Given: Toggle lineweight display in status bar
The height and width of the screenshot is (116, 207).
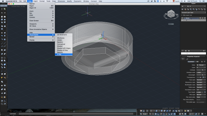Looking at the screenshot, I should click(x=172, y=114).
